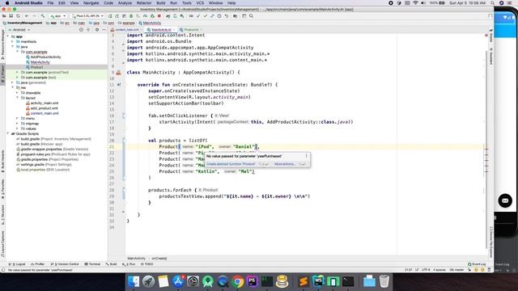Click the green Debug bug icon
Image resolution: width=518 pixels, height=291 pixels.
click(x=131, y=16)
